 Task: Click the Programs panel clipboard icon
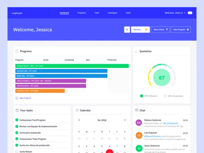tap(17, 51)
